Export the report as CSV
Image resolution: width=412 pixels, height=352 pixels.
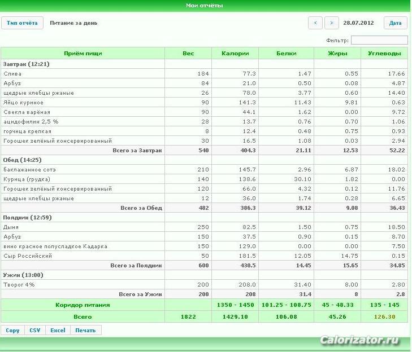[35, 330]
